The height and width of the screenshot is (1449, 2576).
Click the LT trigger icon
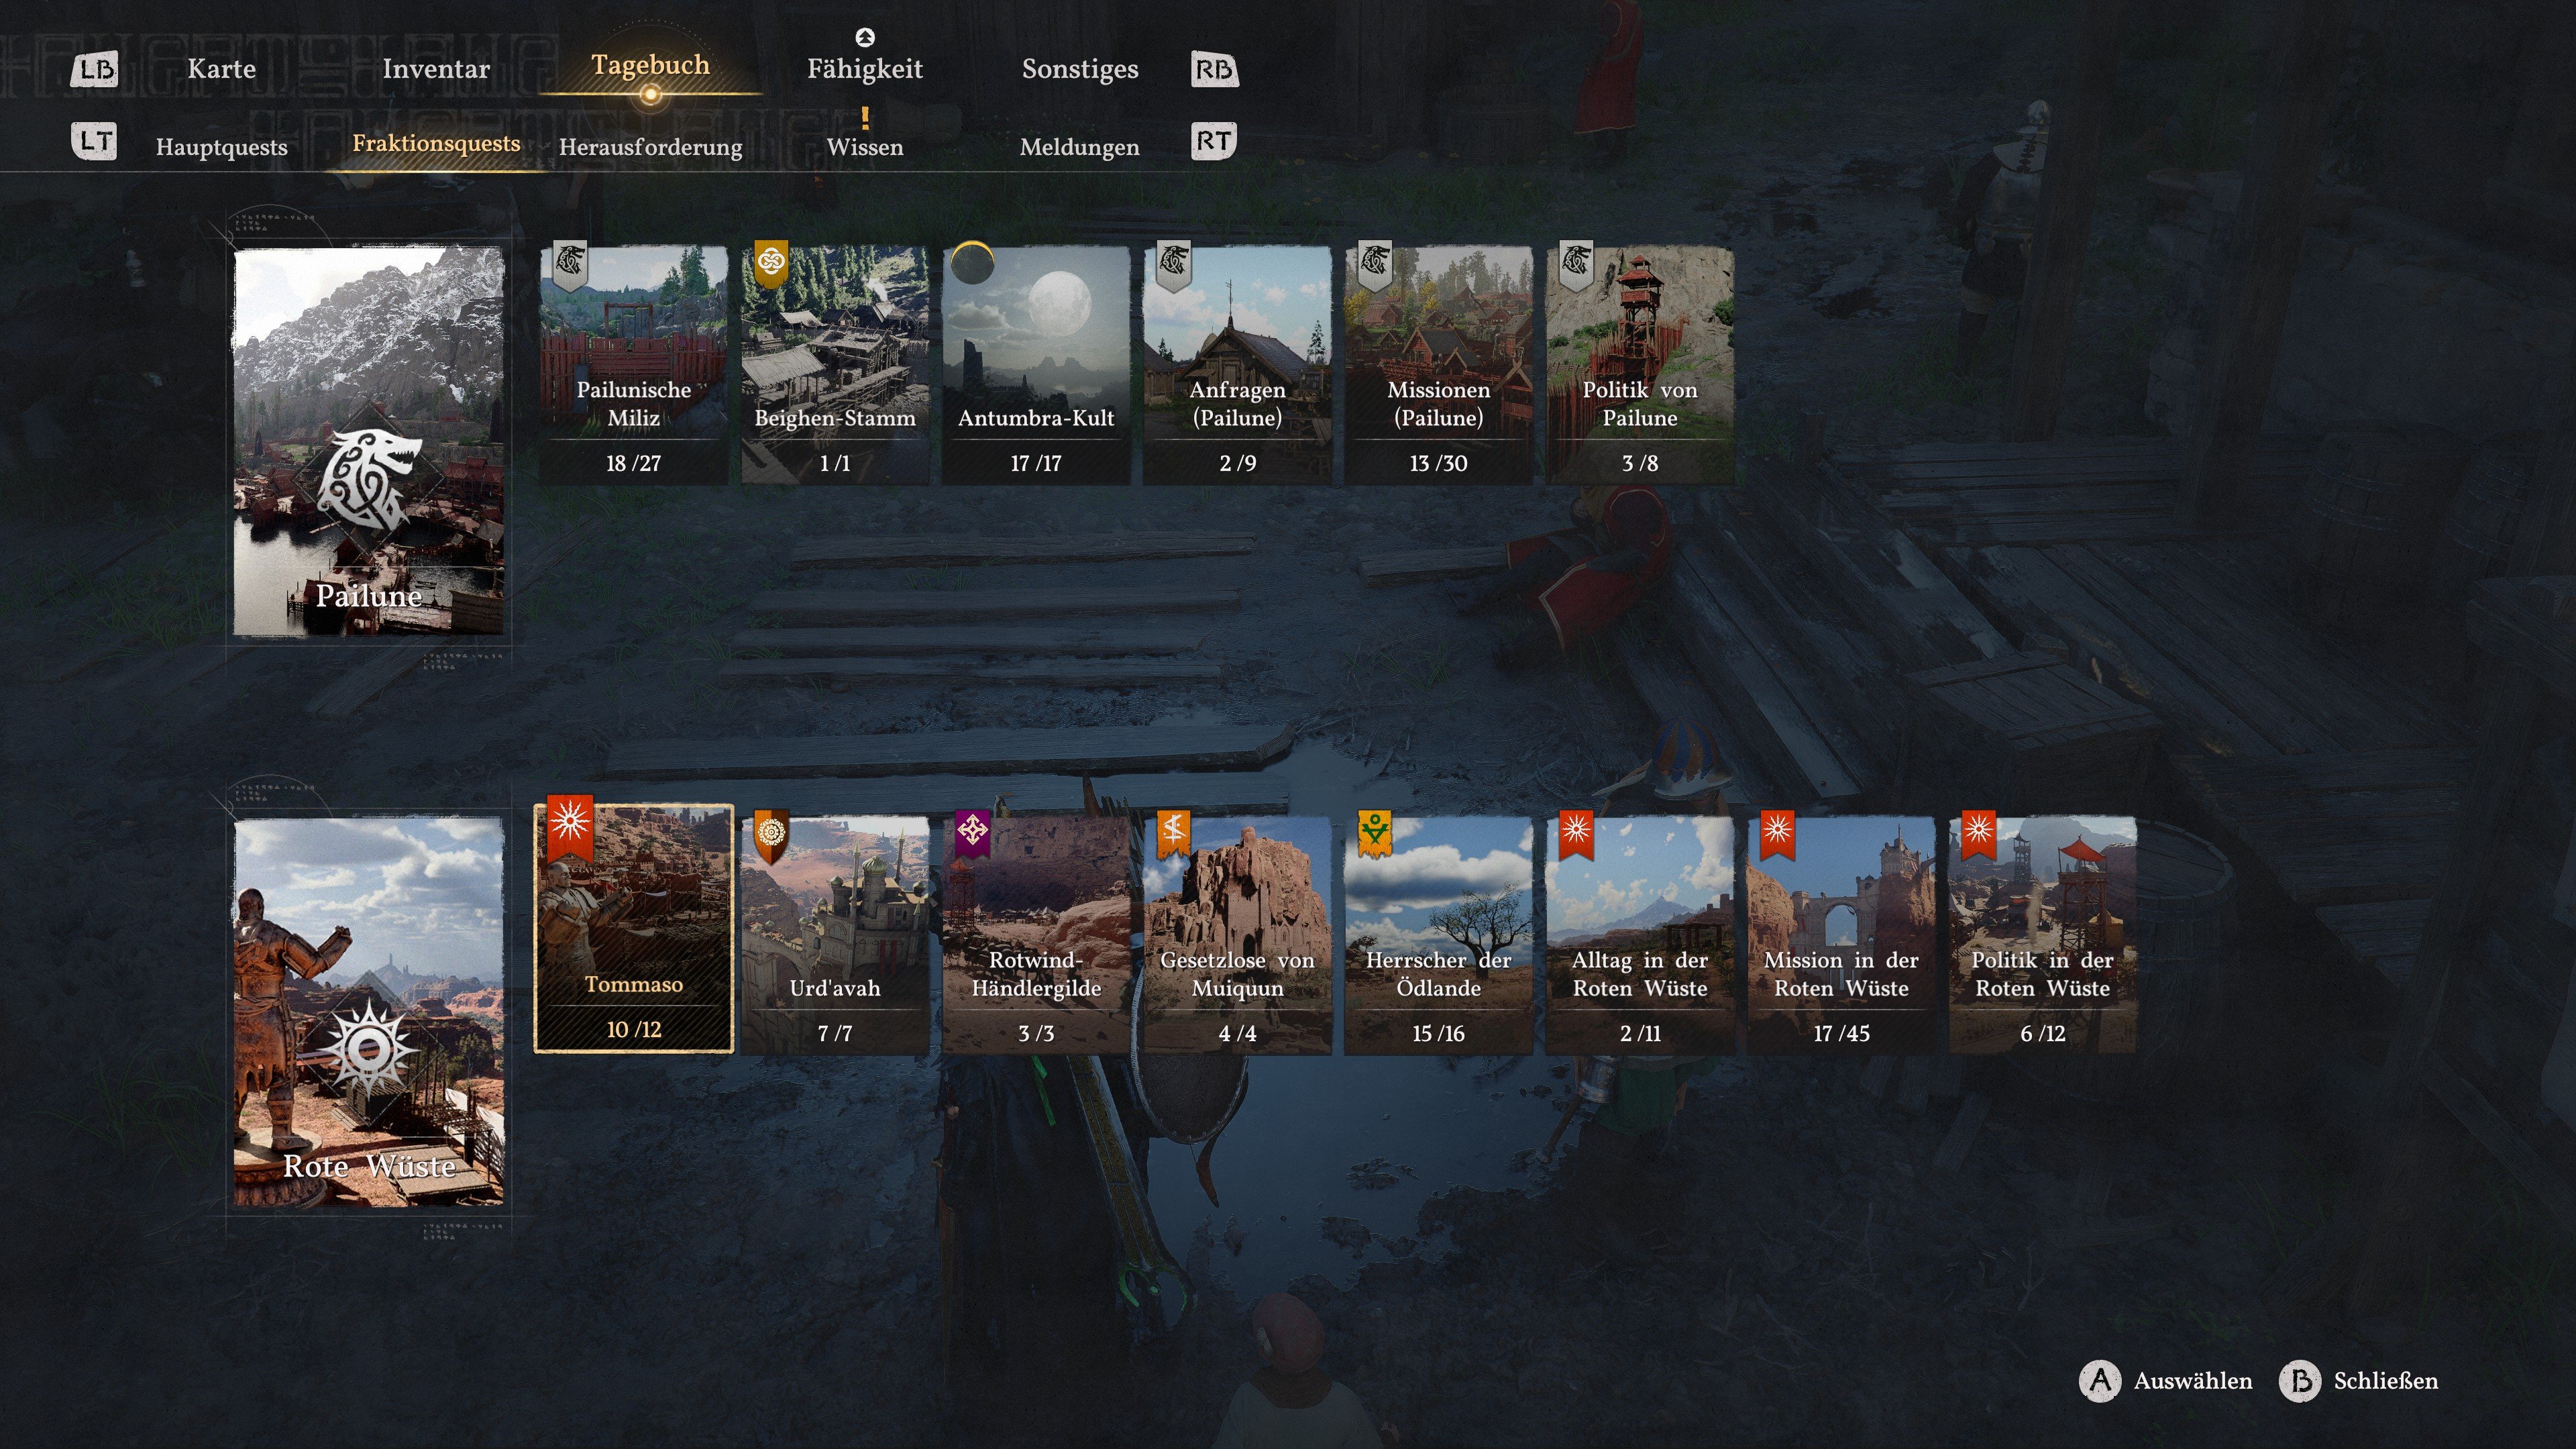[x=95, y=141]
